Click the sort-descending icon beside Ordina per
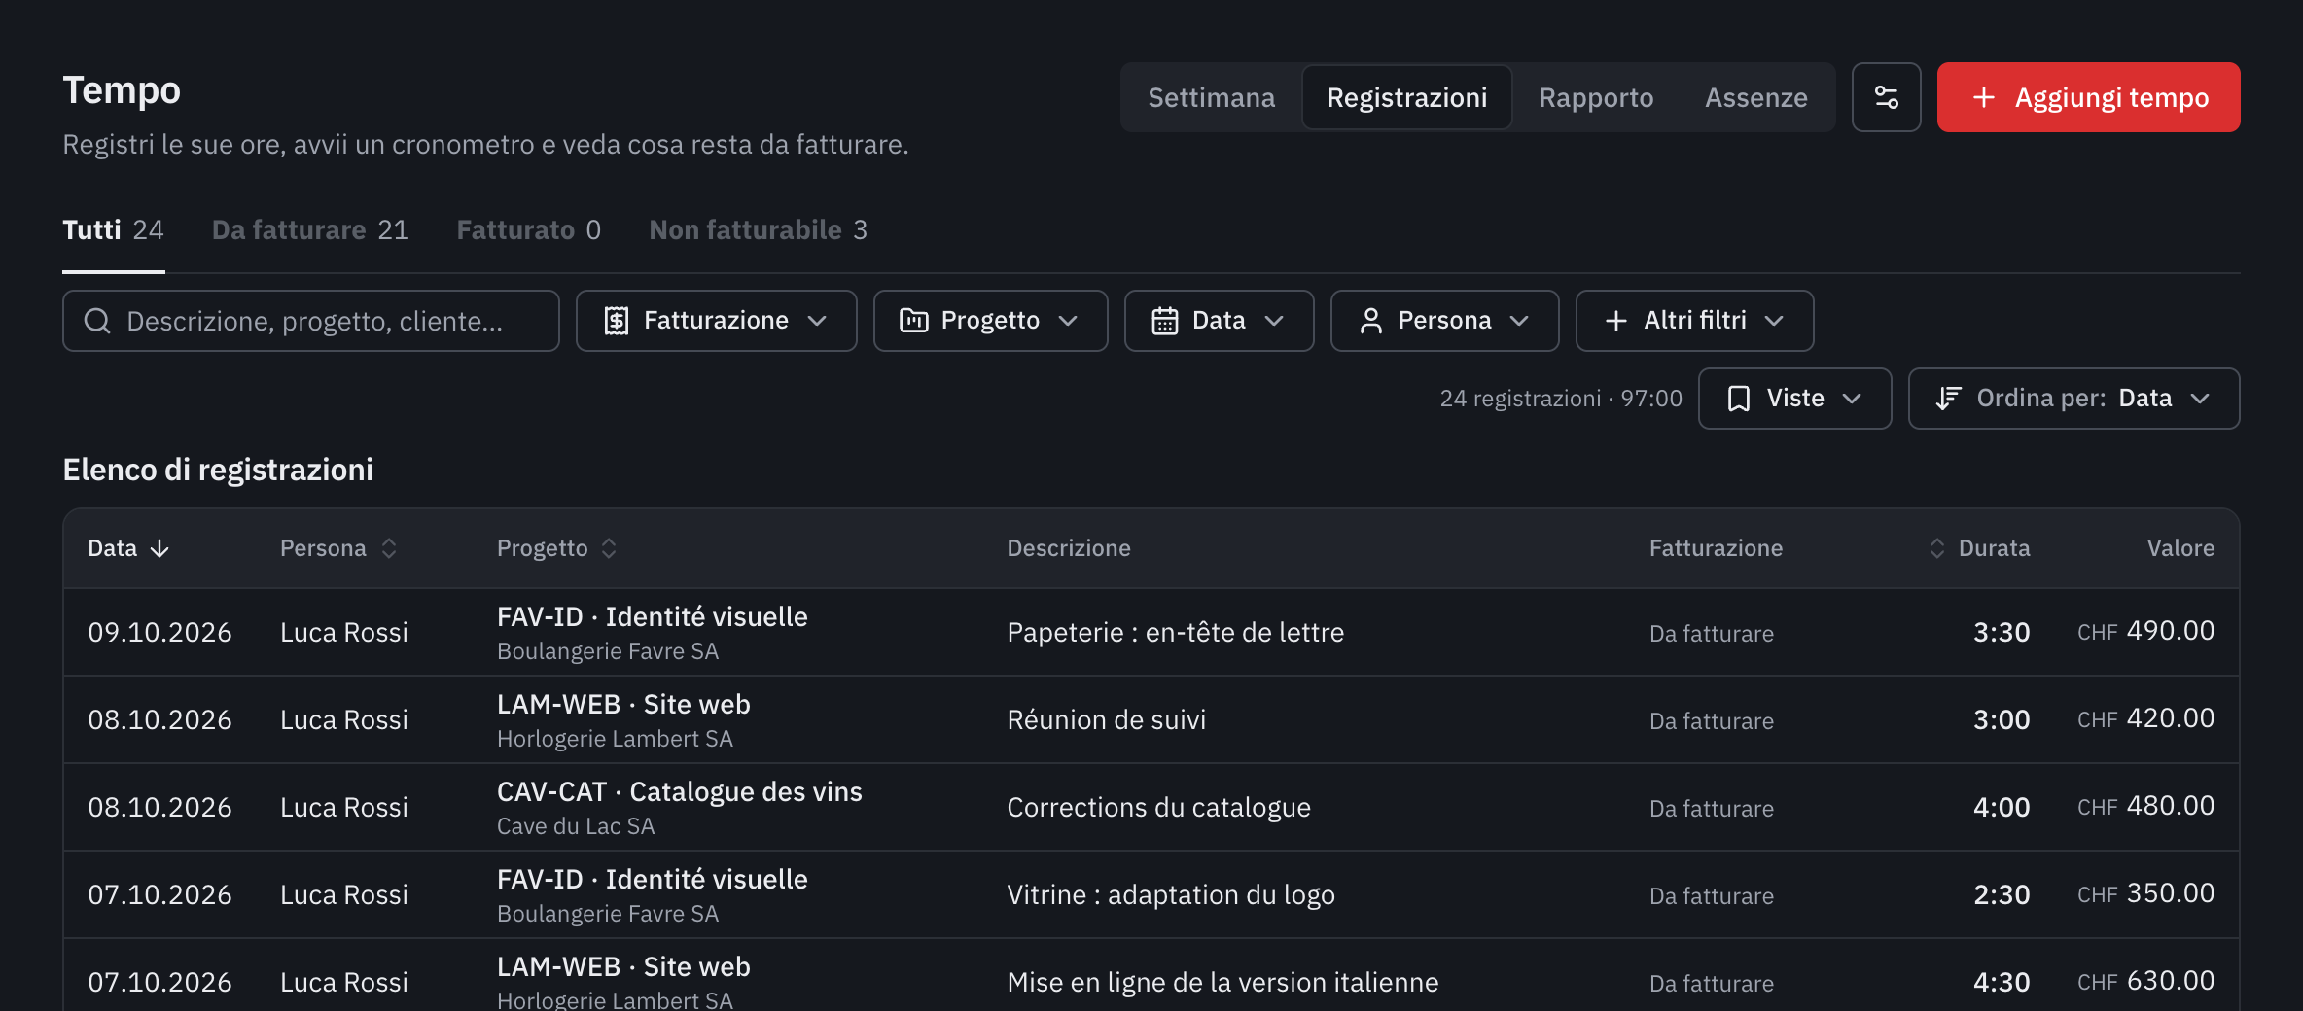 point(1948,399)
